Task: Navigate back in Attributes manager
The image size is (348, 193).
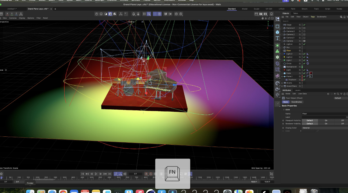Action: tap(328, 94)
